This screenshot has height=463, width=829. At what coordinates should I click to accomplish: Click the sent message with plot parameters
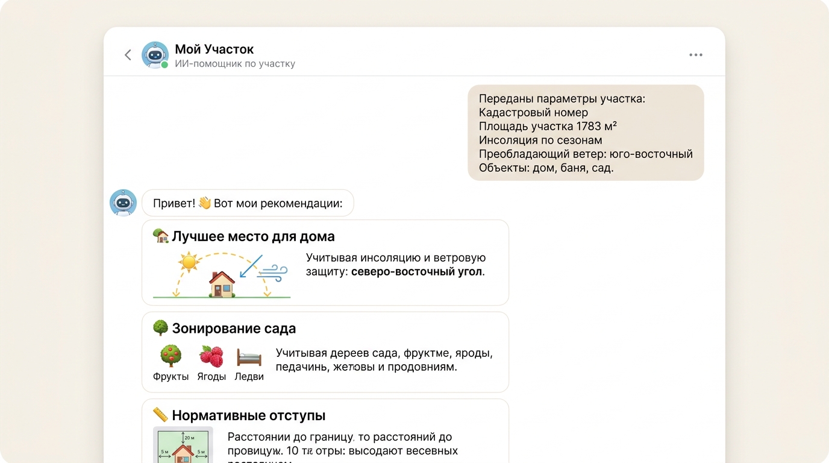click(586, 133)
